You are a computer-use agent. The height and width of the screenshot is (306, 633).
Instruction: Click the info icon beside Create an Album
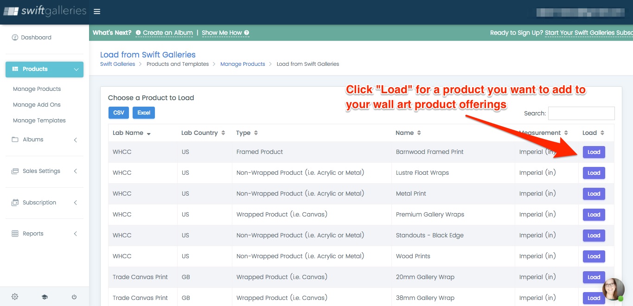(138, 33)
